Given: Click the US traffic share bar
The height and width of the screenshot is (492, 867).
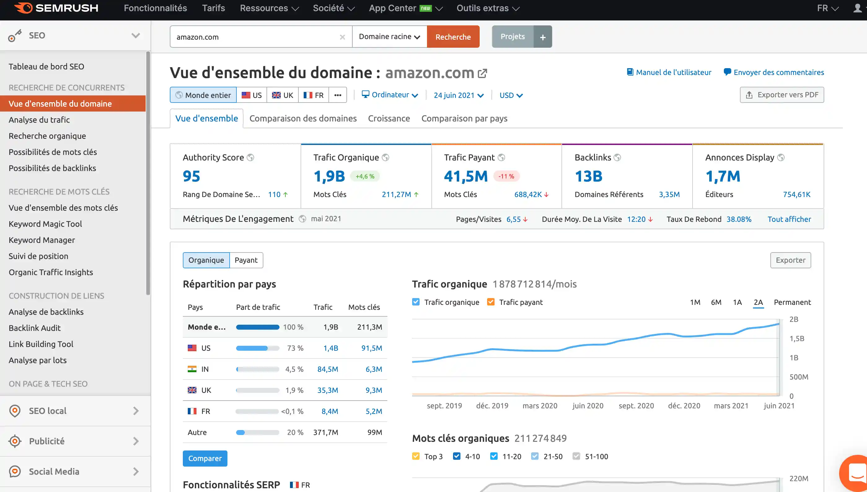Looking at the screenshot, I should click(x=258, y=348).
